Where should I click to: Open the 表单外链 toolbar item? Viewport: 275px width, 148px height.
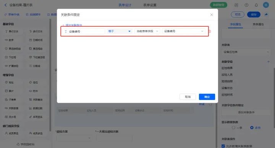(12, 14)
